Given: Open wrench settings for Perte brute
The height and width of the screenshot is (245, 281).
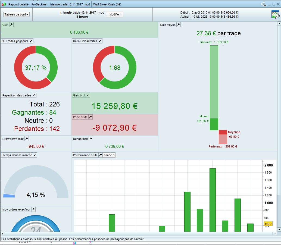Looking at the screenshot, I should [x=90, y=117].
